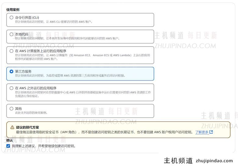Image resolution: width=238 pixels, height=168 pixels.
Task: Select the 命令行界面 (CLI) radio button
Action: [11, 17]
